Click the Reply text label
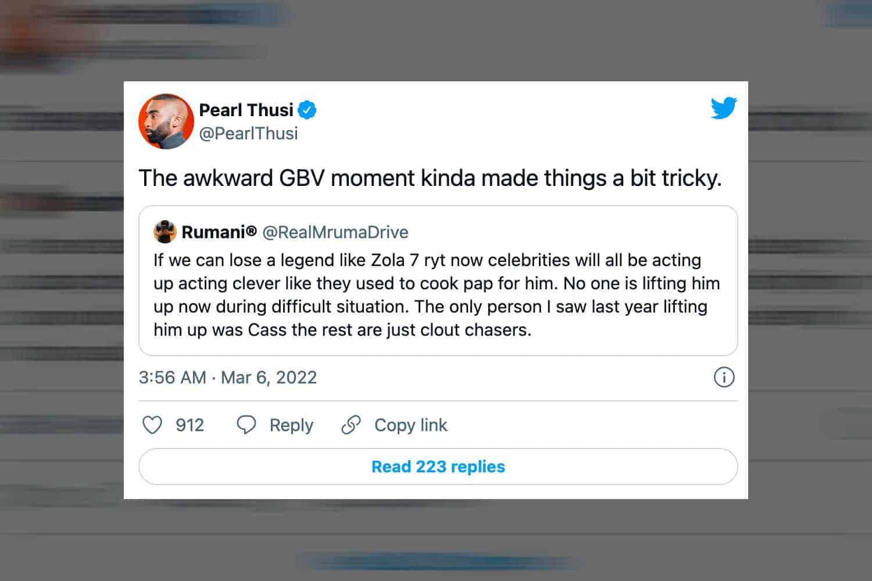This screenshot has width=872, height=581. pyautogui.click(x=291, y=425)
